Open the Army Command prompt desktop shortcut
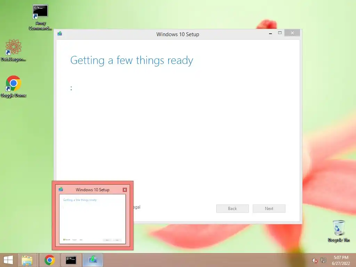Viewport: 356px width, 267px height. (x=40, y=17)
